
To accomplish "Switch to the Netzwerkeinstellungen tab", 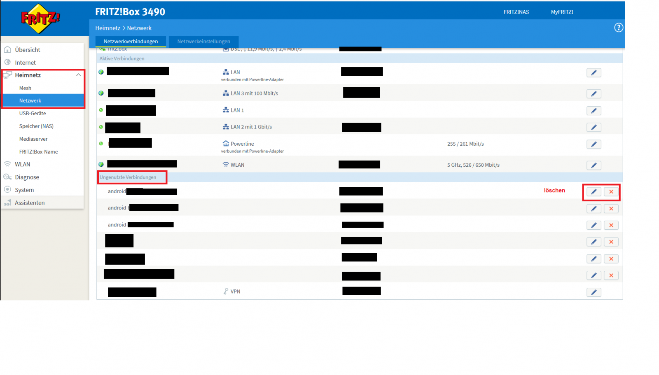I will click(203, 42).
